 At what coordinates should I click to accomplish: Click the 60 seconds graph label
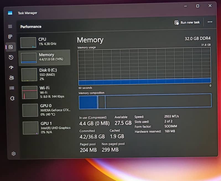click(x=85, y=88)
